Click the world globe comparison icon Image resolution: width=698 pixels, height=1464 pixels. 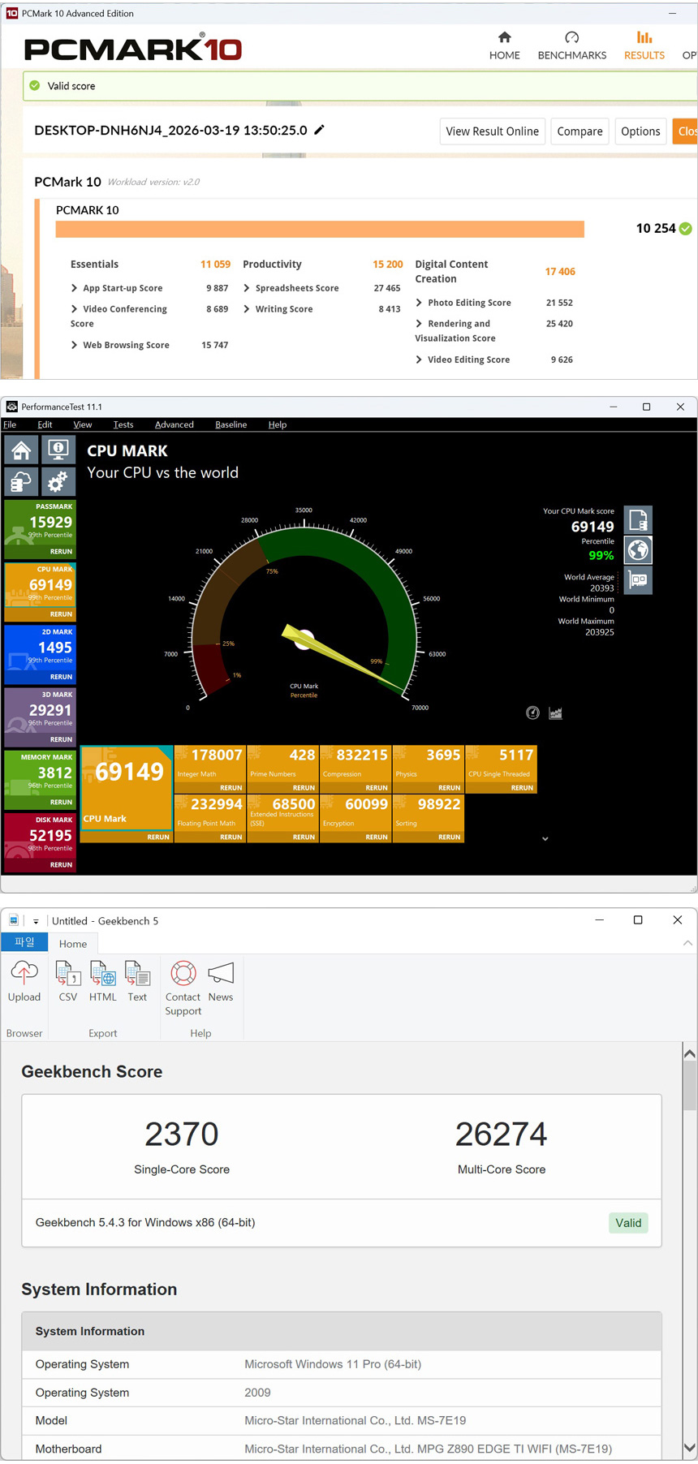coord(638,550)
